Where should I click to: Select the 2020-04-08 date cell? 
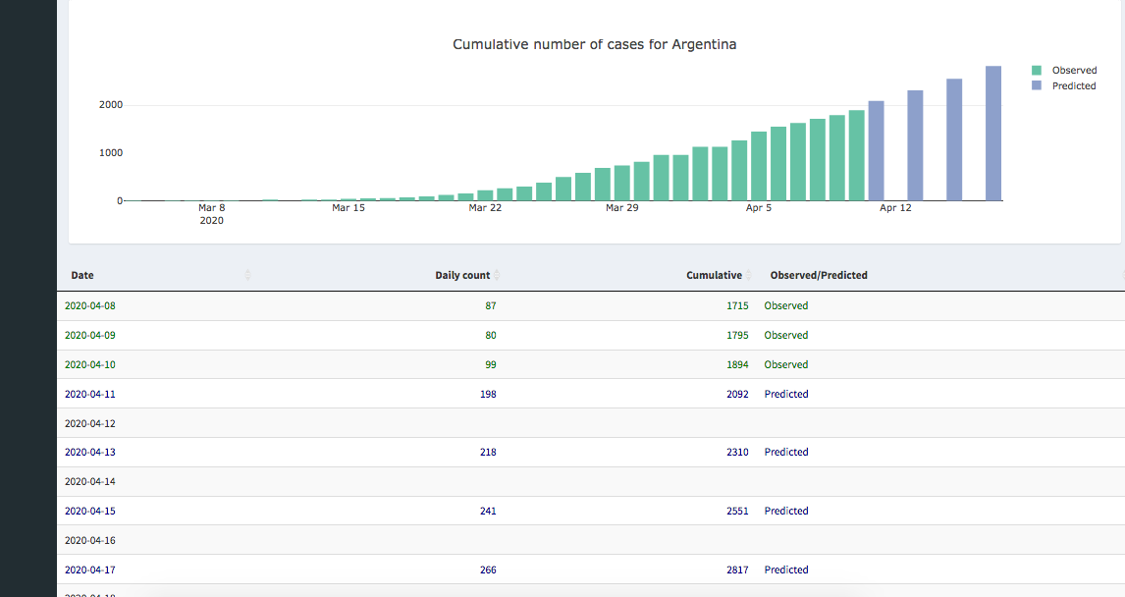coord(90,306)
